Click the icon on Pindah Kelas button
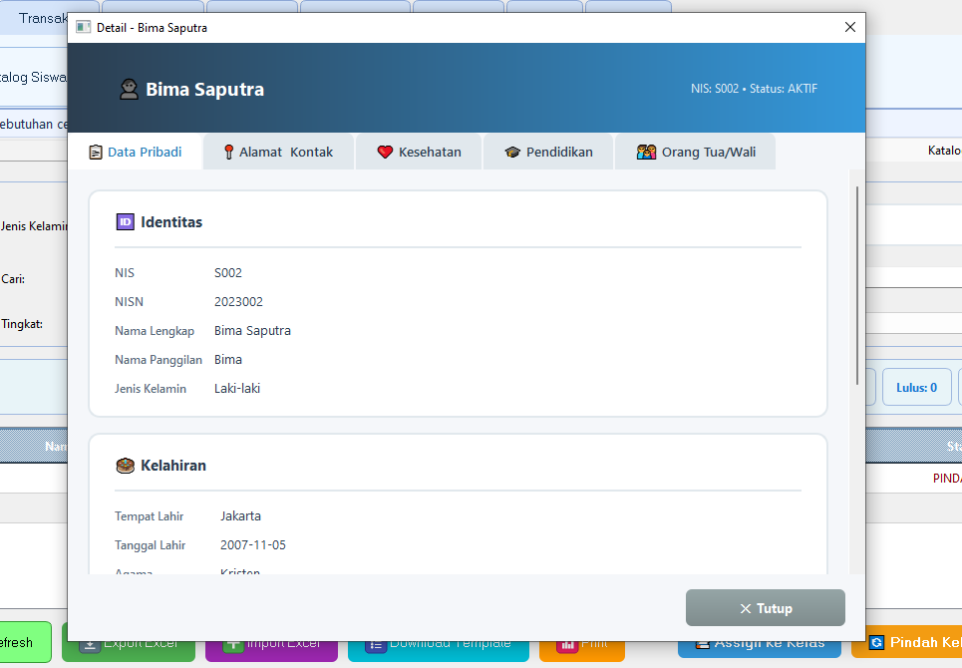This screenshot has width=962, height=668. point(876,642)
